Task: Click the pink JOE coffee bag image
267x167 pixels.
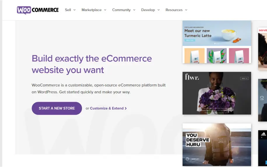Action: pyautogui.click(x=239, y=56)
